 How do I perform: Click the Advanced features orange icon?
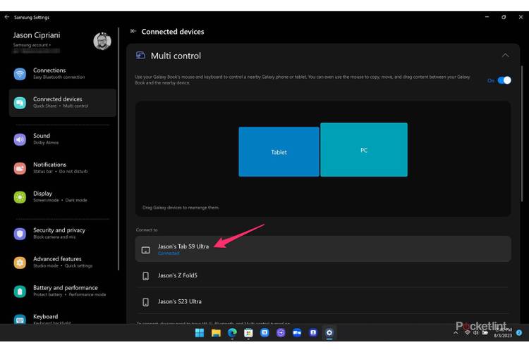pyautogui.click(x=20, y=263)
